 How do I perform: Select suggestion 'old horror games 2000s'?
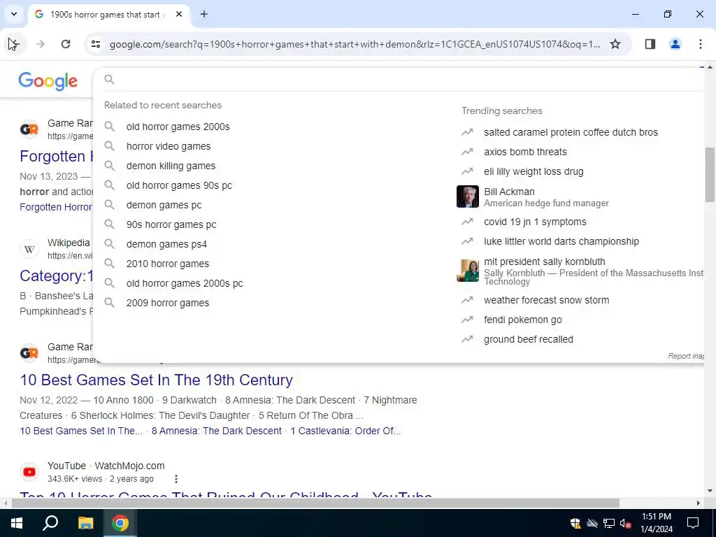(178, 127)
